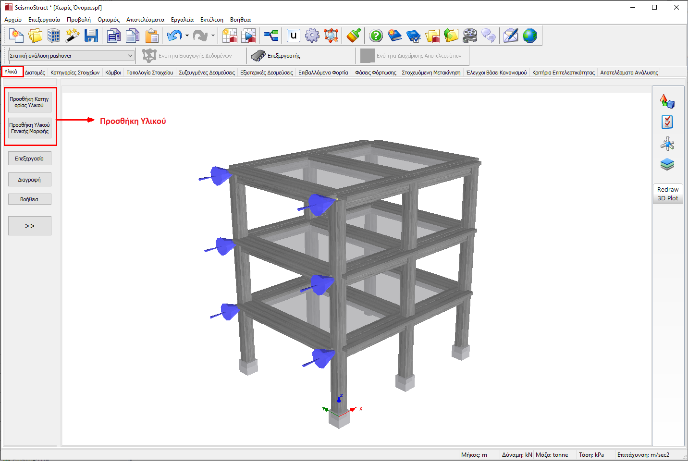The height and width of the screenshot is (464, 688).
Task: Switch to the Επιβαλλόμενα Φορτία tab
Action: 323,73
